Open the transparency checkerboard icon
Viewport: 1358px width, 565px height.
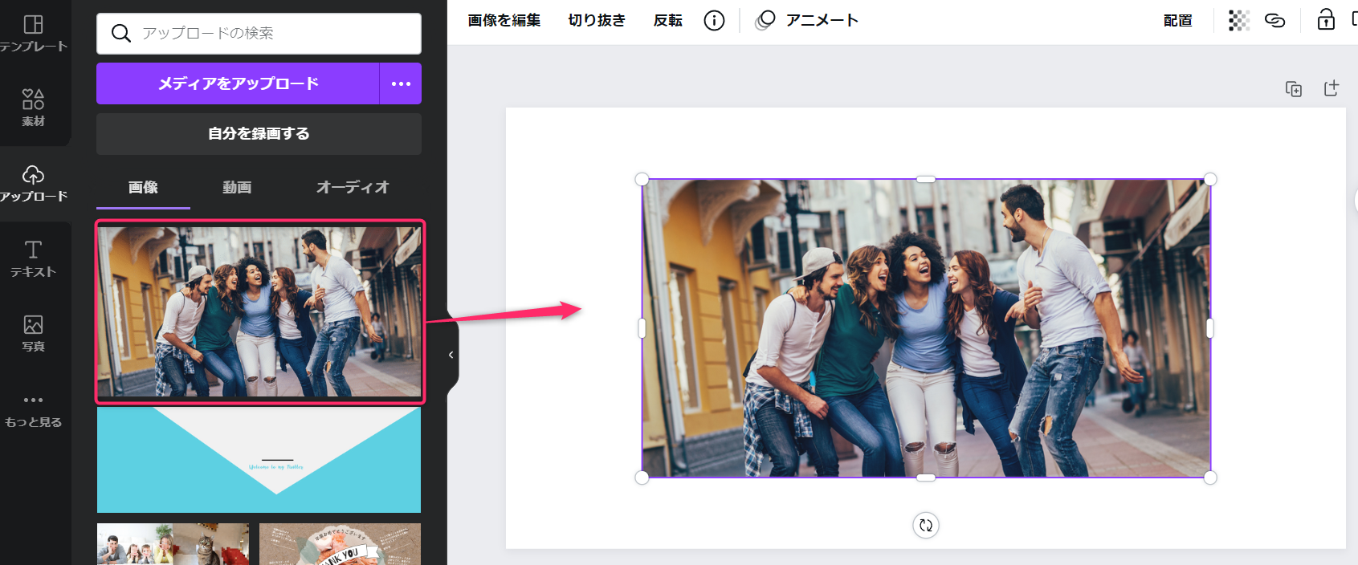[1239, 21]
